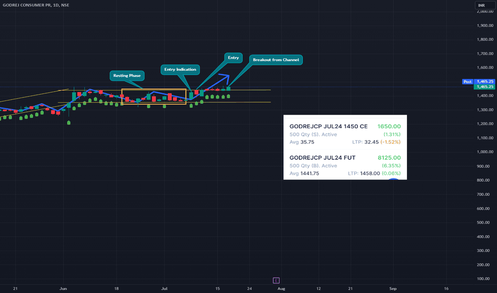Screen dimensions: 497x293
Task: Select the 'Breakout from Channel' callout label
Action: (x=276, y=60)
